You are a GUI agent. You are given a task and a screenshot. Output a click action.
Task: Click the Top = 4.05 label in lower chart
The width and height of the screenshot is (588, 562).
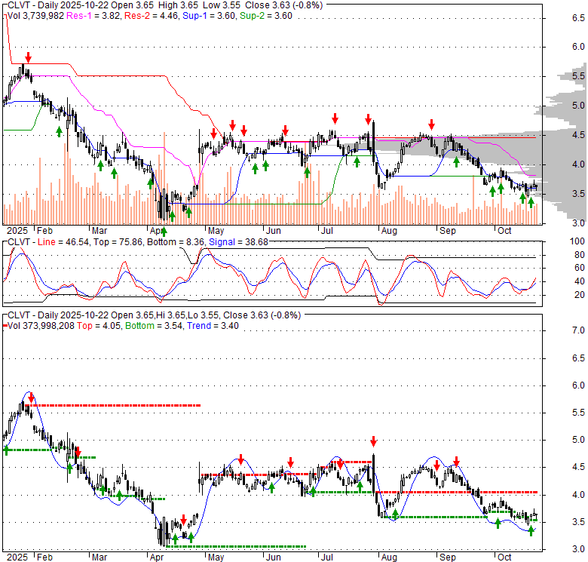coord(99,326)
